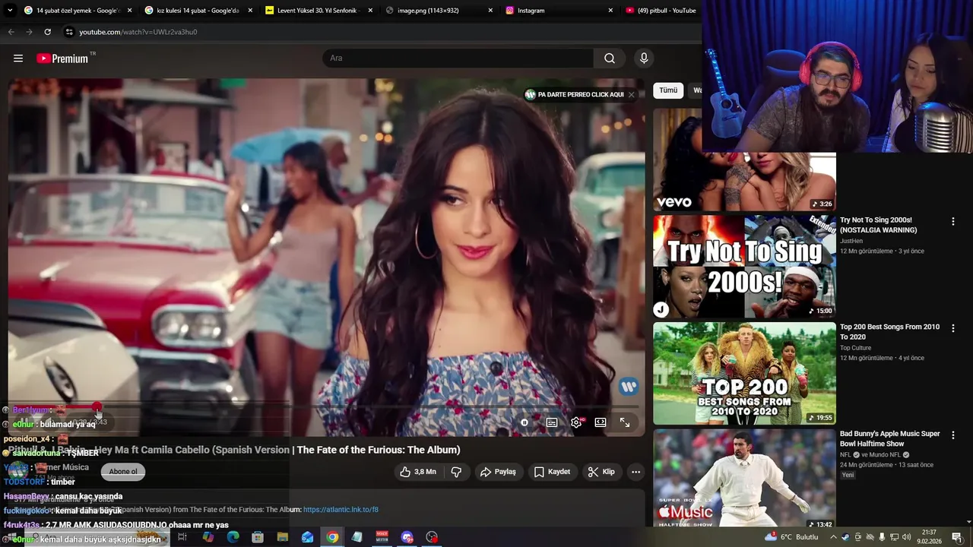The image size is (973, 547).
Task: Select the Tümü filter chip
Action: [668, 90]
